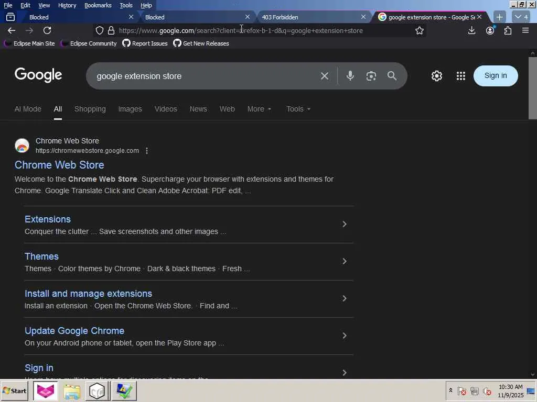Open the cube application taskbar icon
Screen dimensions: 537x402
click(x=97, y=390)
